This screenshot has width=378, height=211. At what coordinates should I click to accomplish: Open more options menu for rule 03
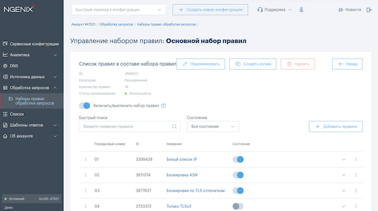[x=356, y=191]
